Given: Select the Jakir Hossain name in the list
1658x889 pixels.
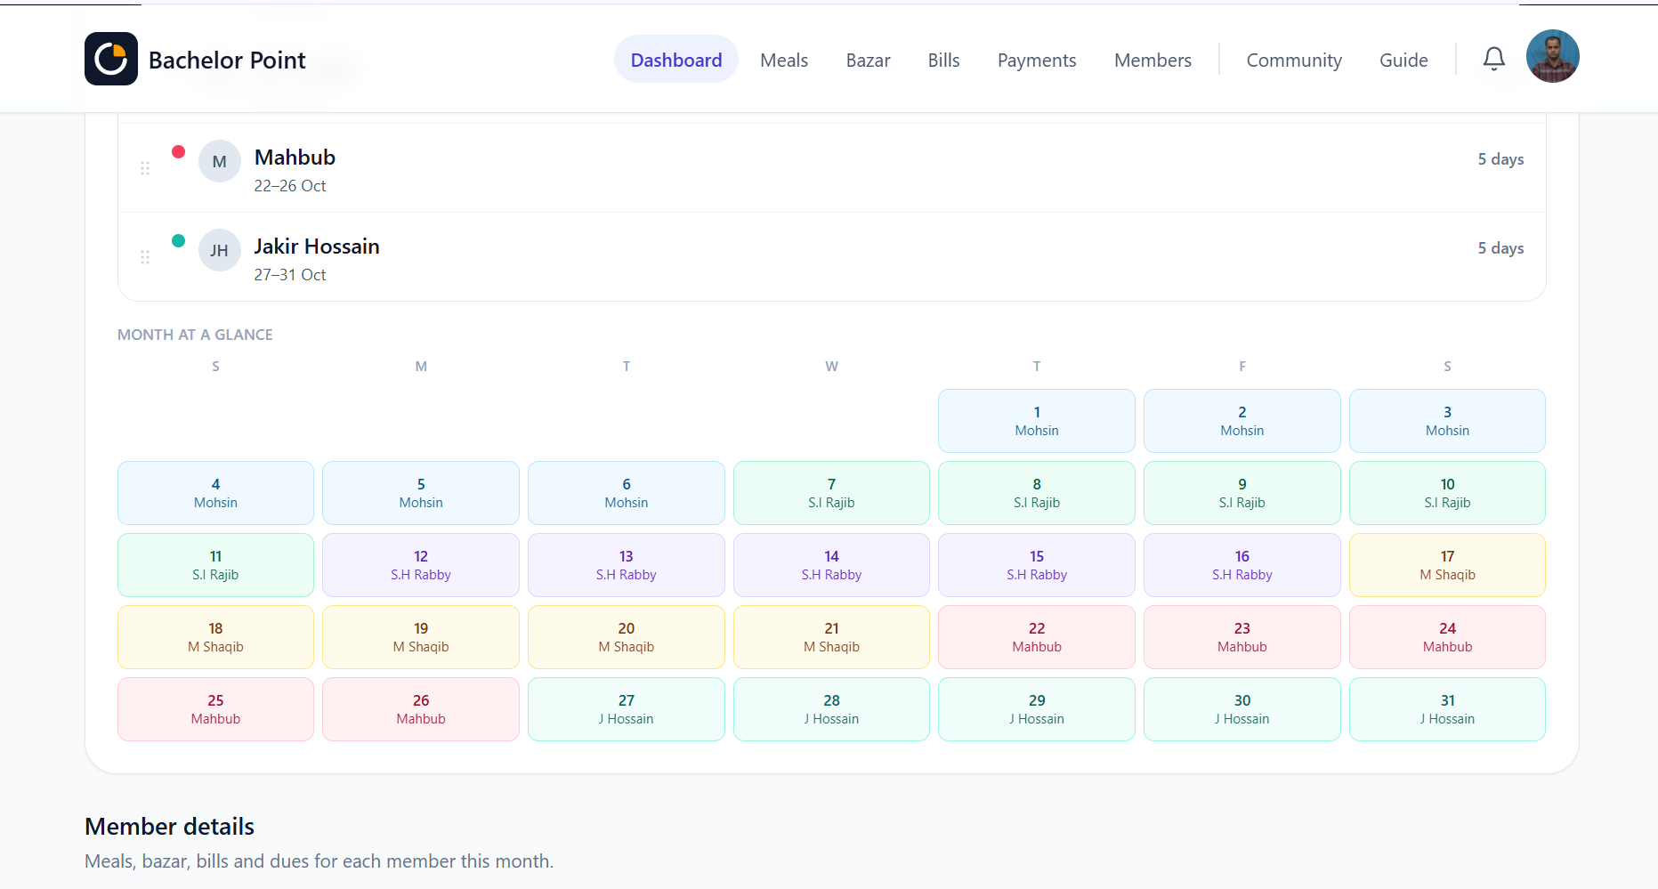Looking at the screenshot, I should pos(317,246).
